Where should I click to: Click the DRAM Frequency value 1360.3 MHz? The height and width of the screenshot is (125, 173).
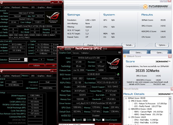[x=35, y=95]
